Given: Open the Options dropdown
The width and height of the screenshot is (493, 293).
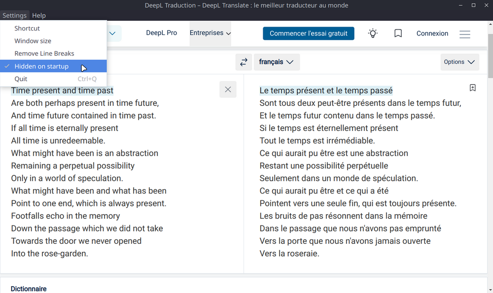Looking at the screenshot, I should pyautogui.click(x=459, y=62).
